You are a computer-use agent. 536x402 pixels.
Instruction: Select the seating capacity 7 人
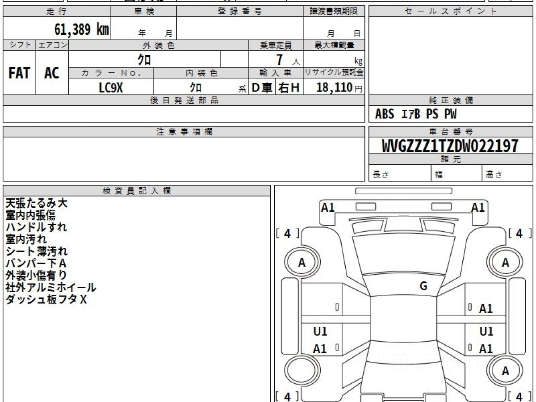(288, 60)
